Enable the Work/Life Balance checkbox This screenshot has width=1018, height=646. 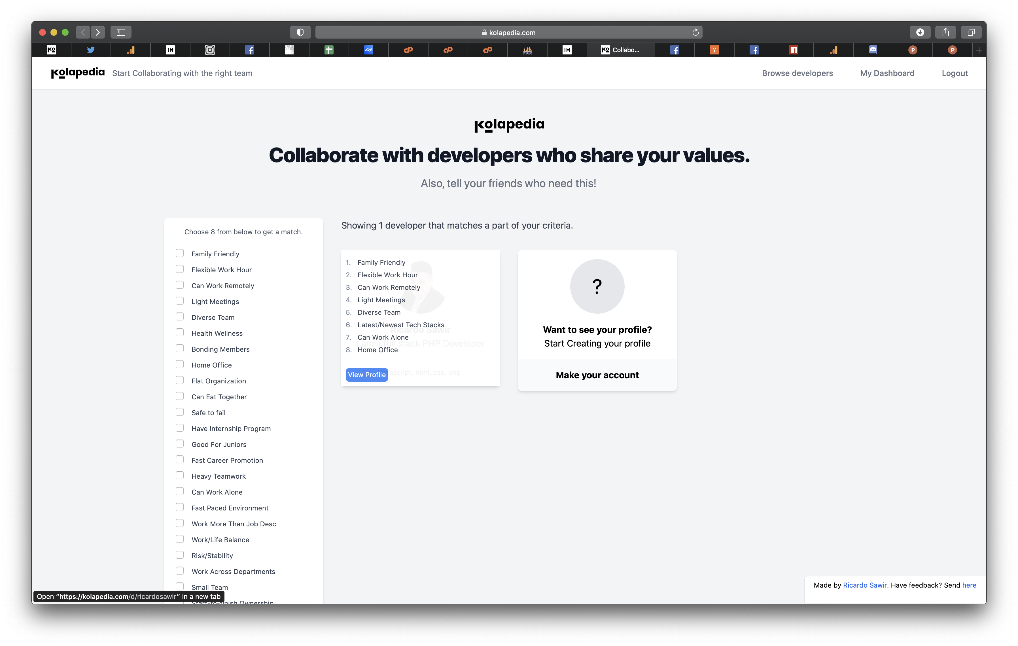(180, 539)
